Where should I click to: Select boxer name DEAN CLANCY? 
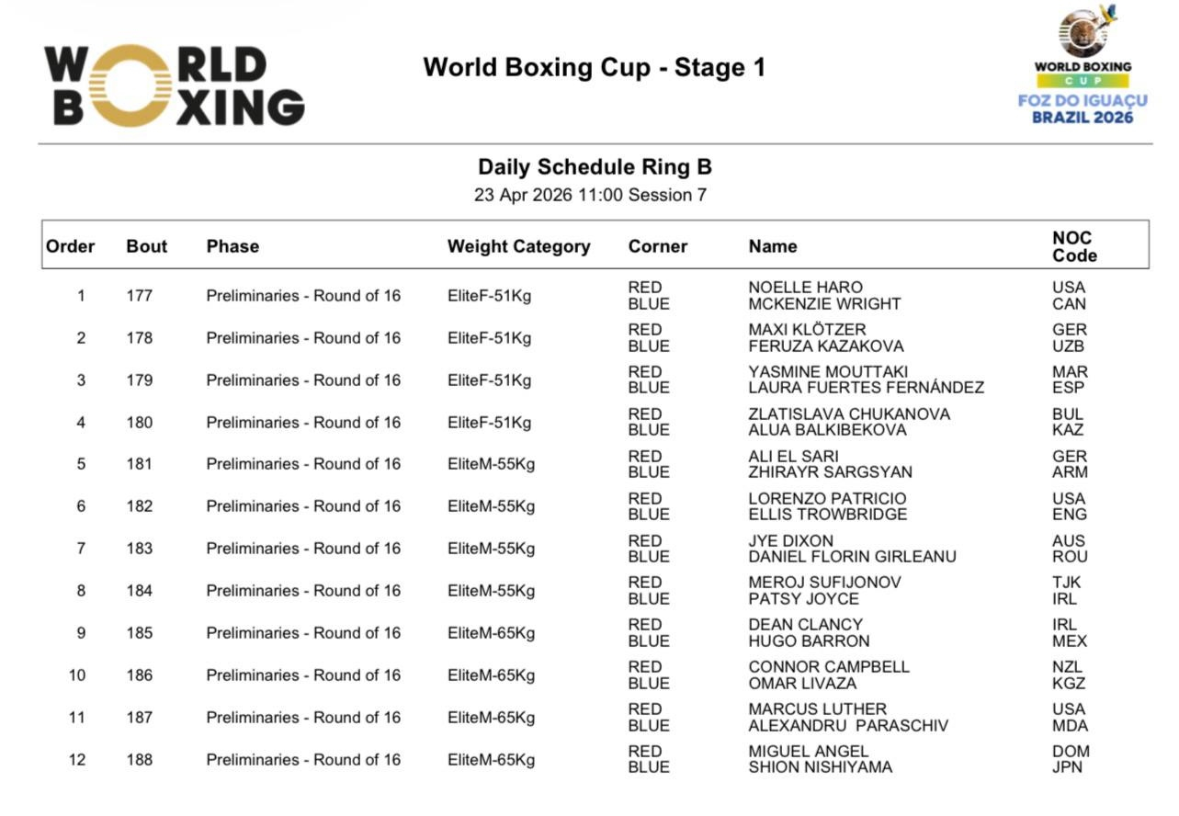[806, 625]
